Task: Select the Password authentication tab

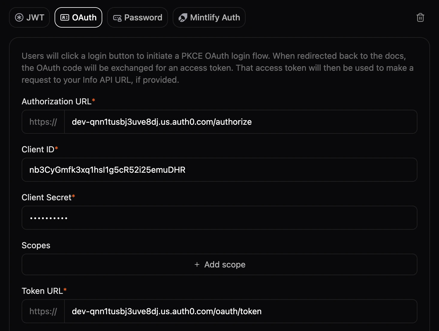Action: pos(137,17)
